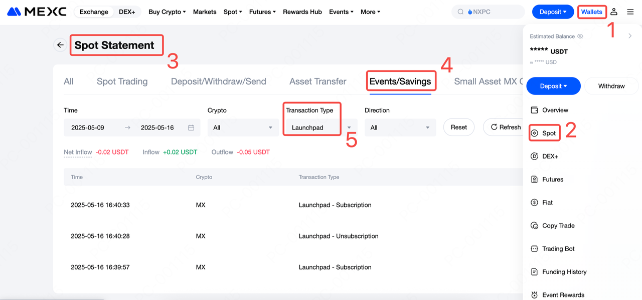Switch to the Exchange toggle

point(94,11)
